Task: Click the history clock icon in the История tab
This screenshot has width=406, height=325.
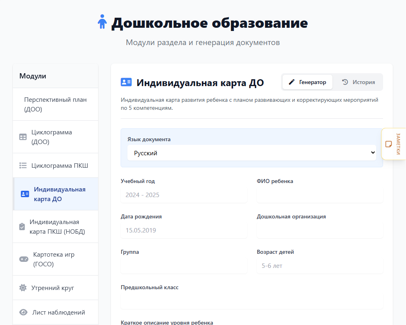Action: 345,82
